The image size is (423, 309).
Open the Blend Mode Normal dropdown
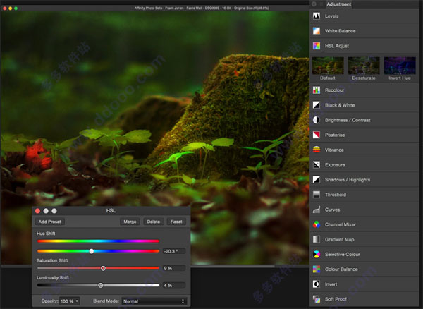[x=154, y=301]
